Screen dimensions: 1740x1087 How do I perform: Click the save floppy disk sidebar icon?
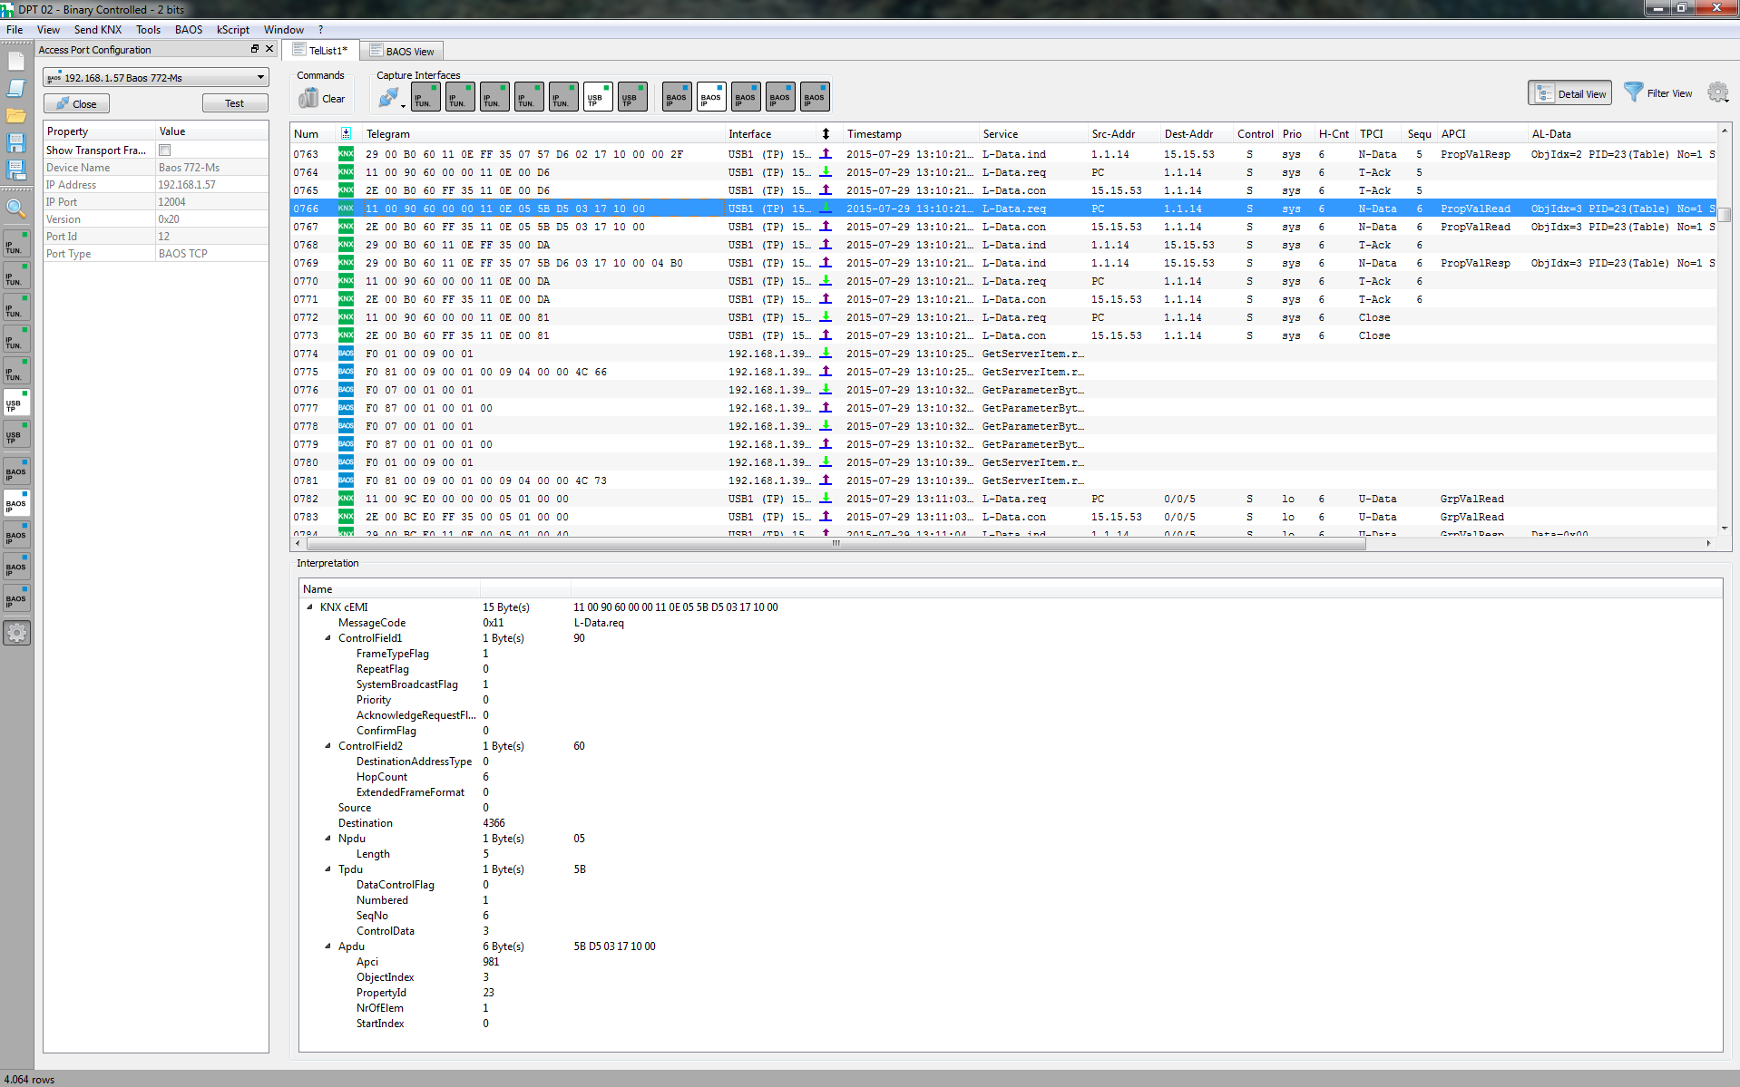(16, 142)
